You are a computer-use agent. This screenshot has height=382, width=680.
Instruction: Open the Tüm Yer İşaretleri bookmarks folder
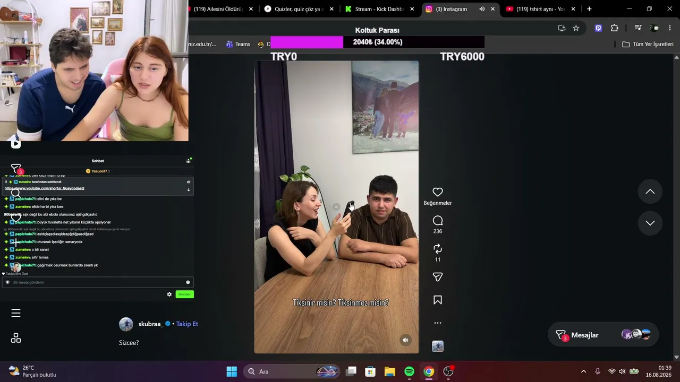pyautogui.click(x=648, y=44)
